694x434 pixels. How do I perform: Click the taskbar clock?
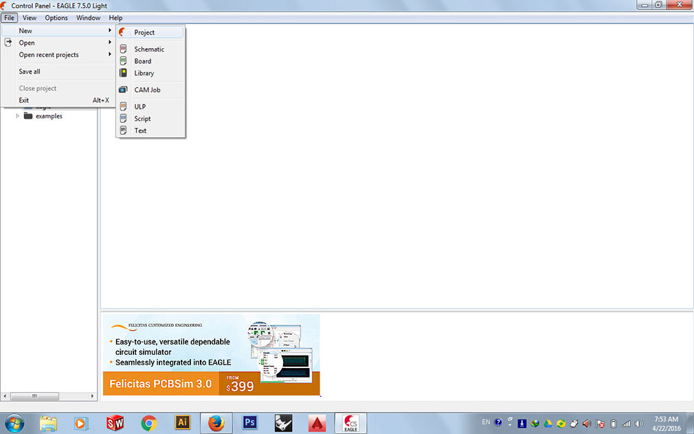[666, 424]
